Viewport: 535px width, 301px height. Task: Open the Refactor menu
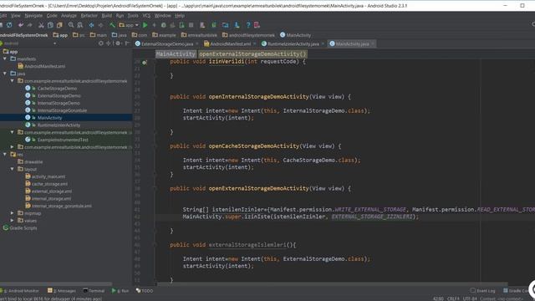89,16
